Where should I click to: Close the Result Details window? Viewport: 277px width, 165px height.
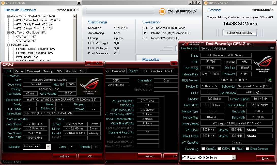pyautogui.click(x=79, y=3)
